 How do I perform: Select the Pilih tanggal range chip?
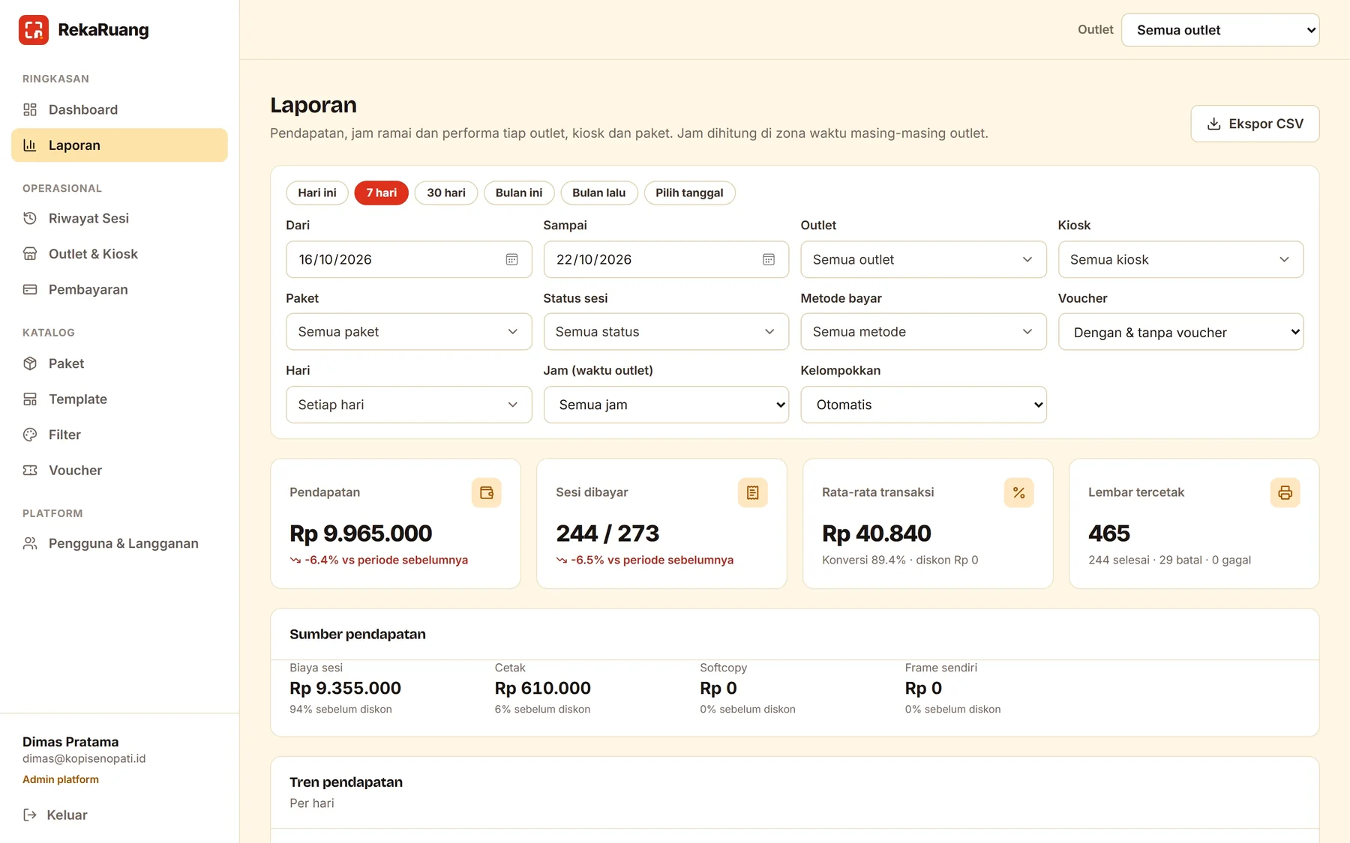(690, 193)
